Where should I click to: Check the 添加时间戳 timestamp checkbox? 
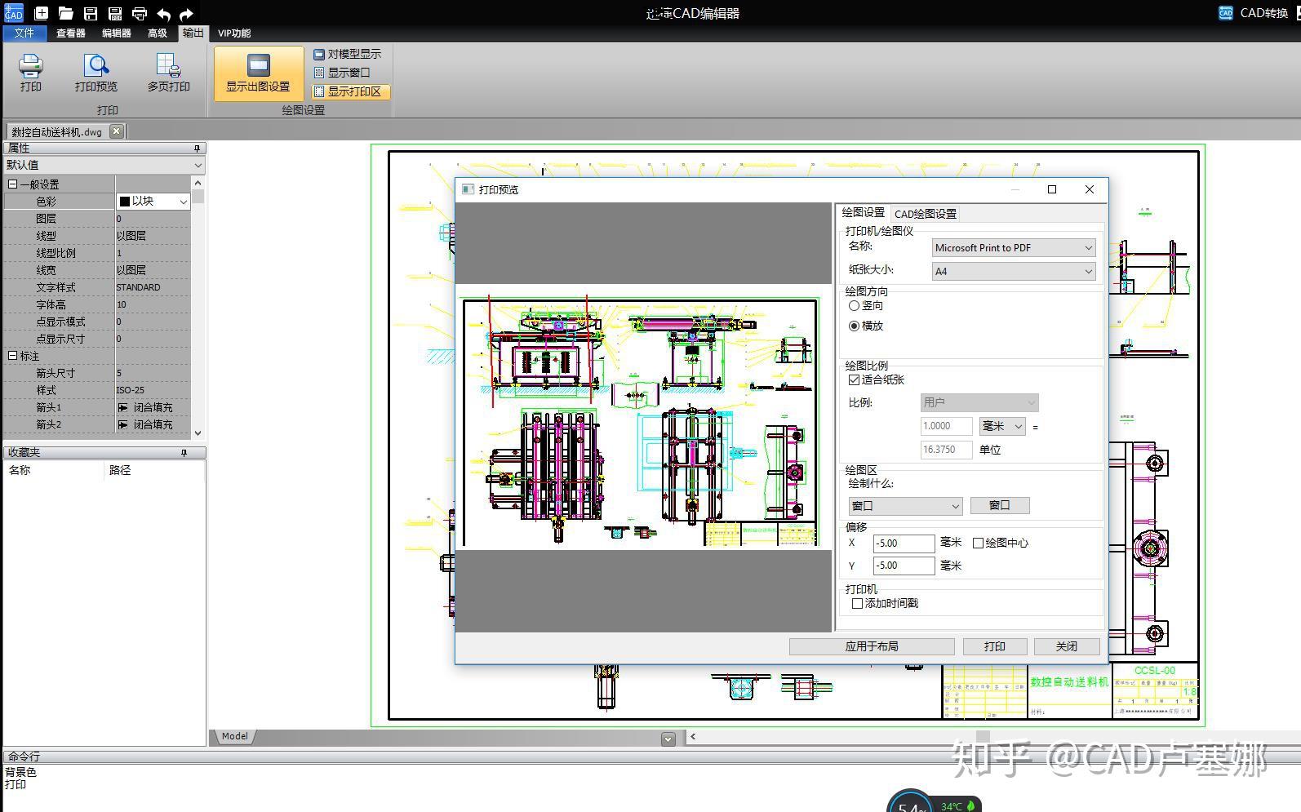[857, 604]
